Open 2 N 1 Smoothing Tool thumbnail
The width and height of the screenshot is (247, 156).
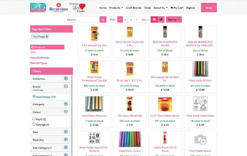pos(95,34)
